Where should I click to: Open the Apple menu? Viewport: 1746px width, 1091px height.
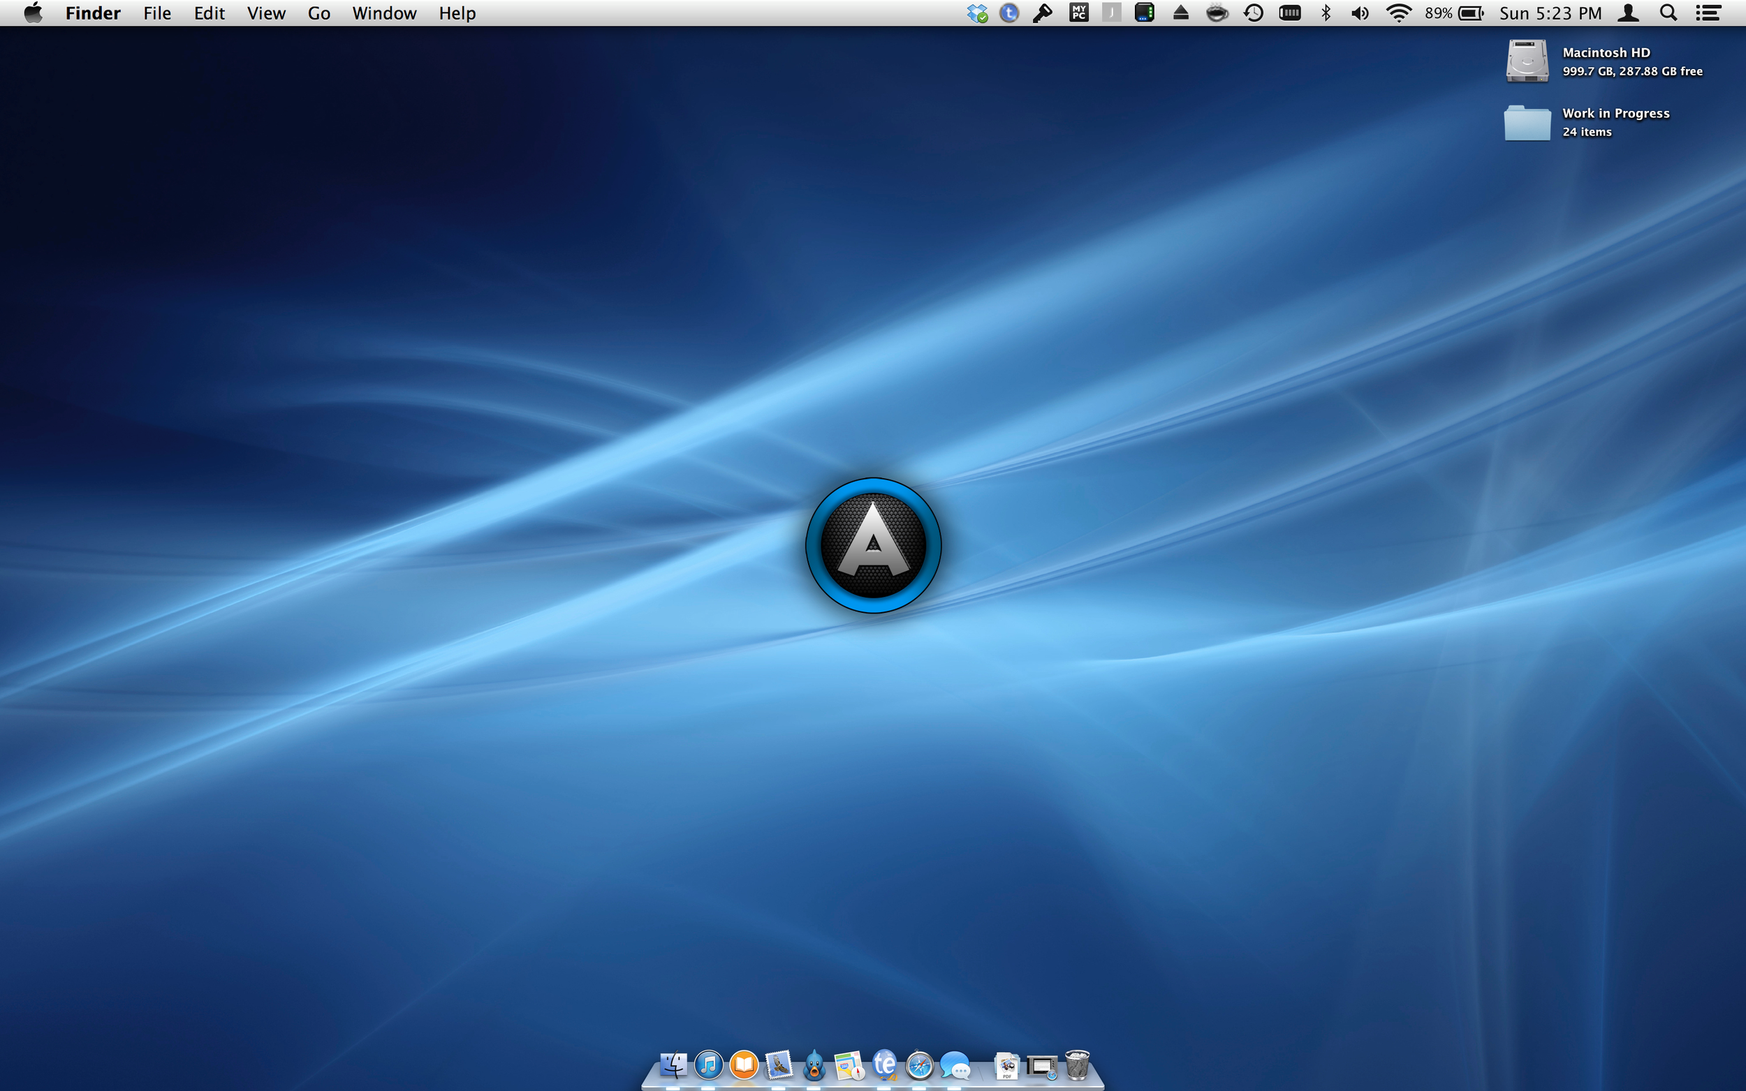[34, 13]
